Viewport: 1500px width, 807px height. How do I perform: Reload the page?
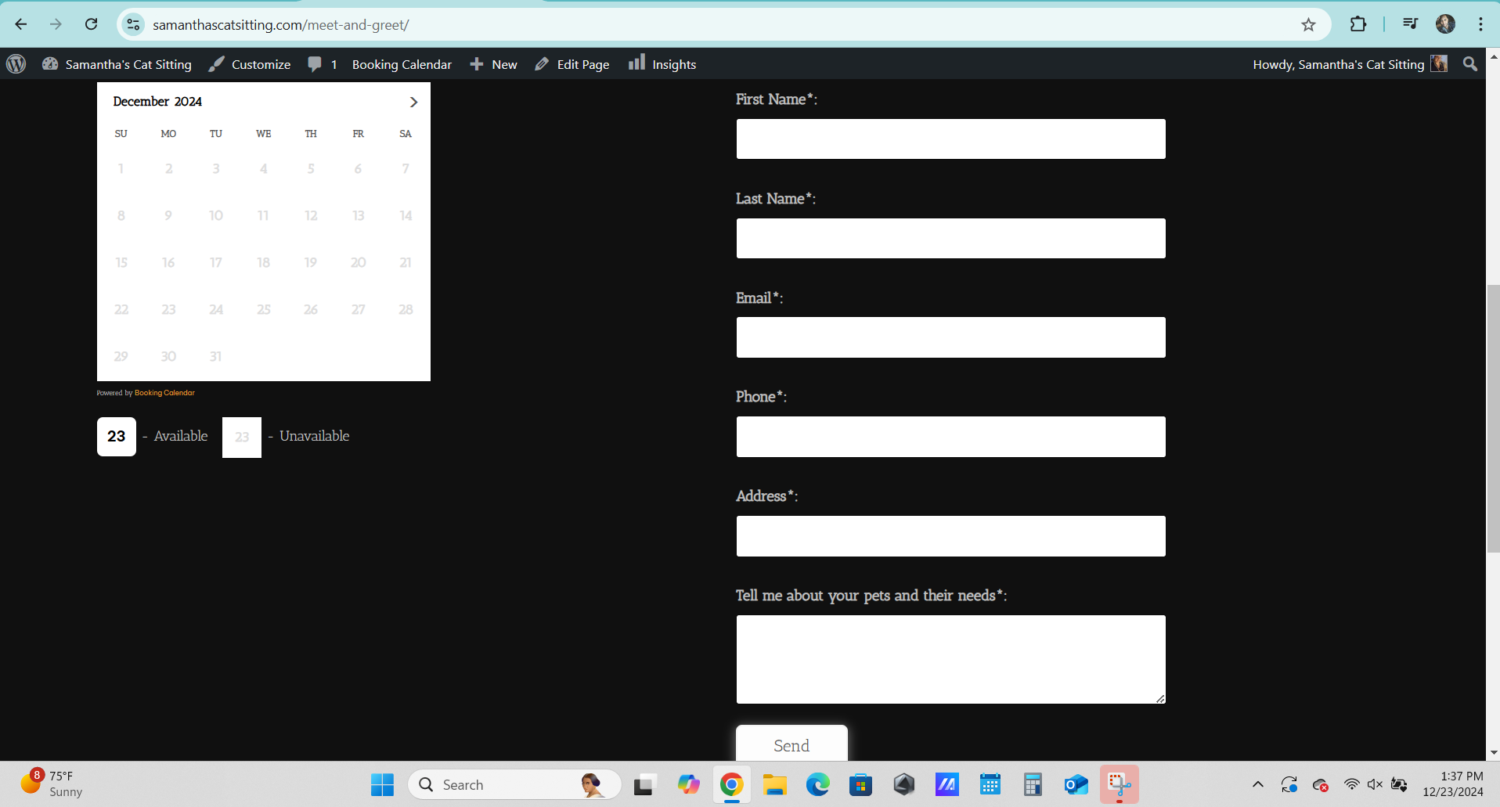(92, 24)
